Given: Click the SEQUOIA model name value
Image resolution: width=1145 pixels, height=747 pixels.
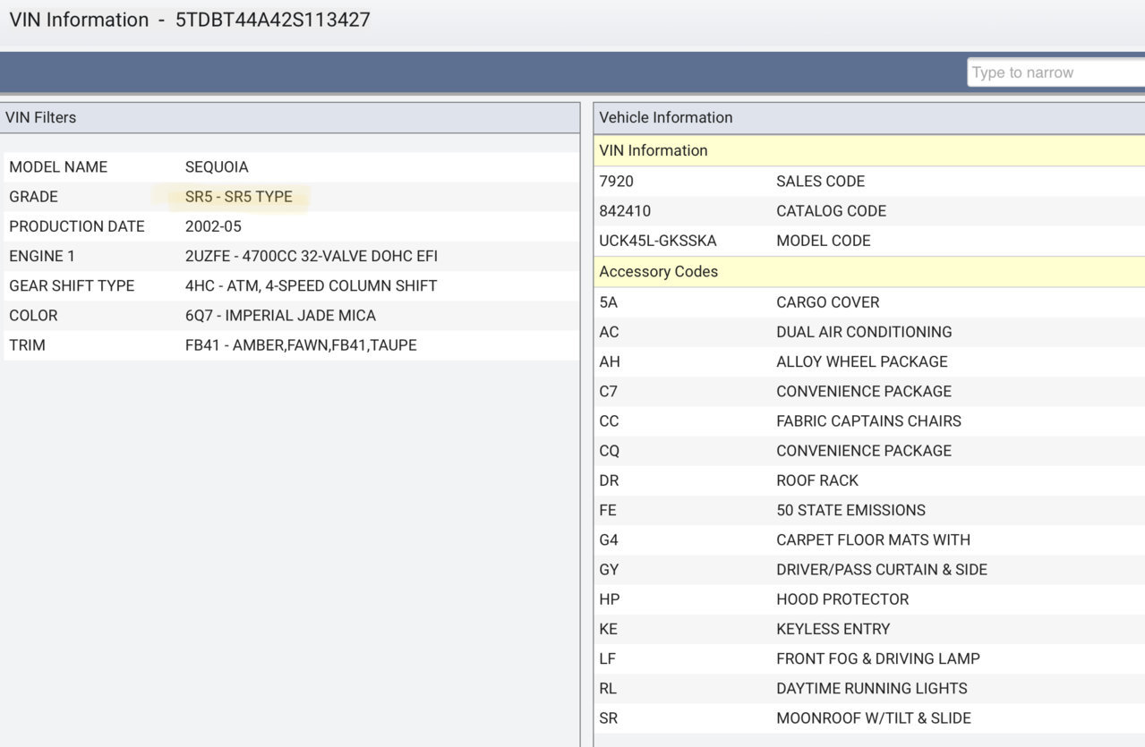Looking at the screenshot, I should (x=217, y=167).
